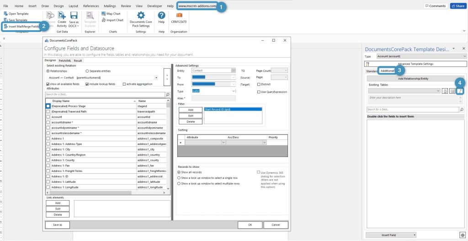
Task: Switch to Result tab
Action: (x=78, y=60)
